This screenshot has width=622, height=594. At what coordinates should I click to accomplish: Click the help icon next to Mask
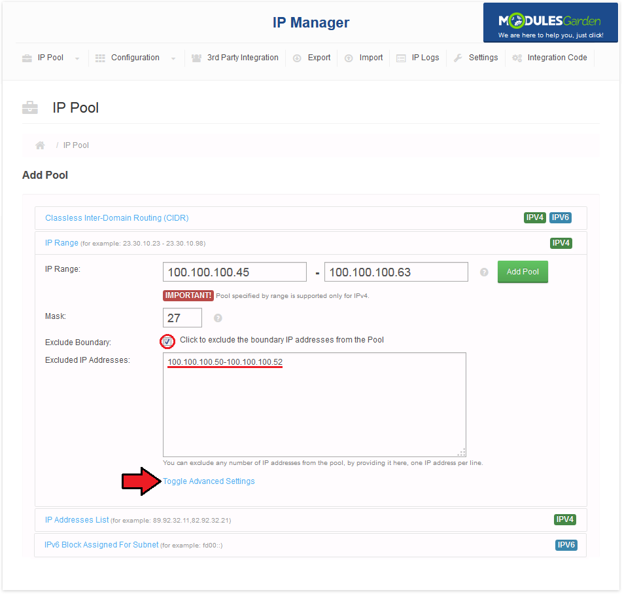click(218, 318)
